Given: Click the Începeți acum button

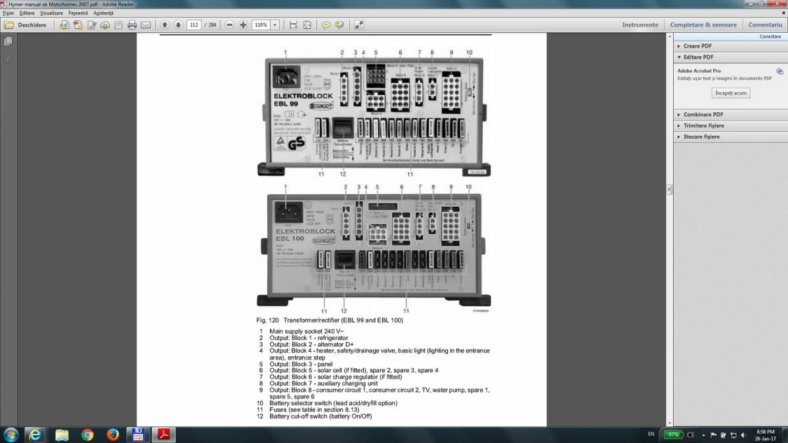Looking at the screenshot, I should coord(731,93).
